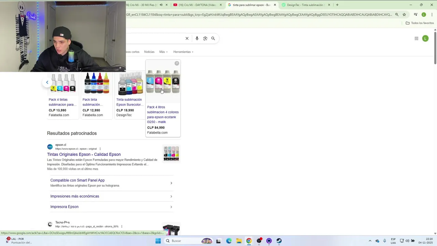The image size is (437, 246).
Task: Save the Pack 4 litros product via its corner icon
Action: click(x=177, y=63)
